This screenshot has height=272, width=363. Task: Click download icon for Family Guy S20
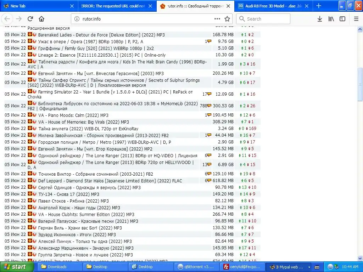tap(30, 48)
